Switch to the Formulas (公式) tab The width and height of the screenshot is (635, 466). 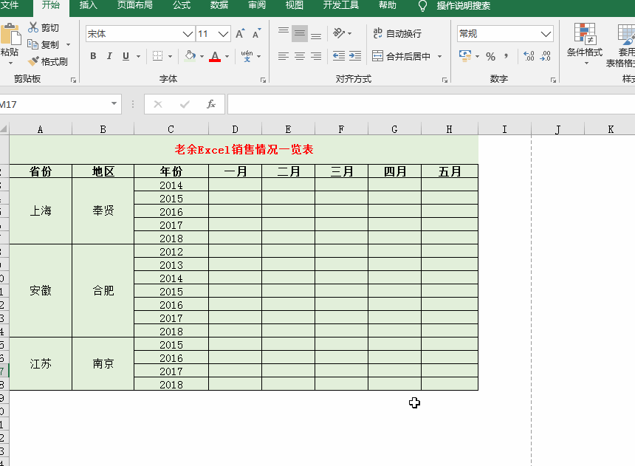(x=182, y=5)
